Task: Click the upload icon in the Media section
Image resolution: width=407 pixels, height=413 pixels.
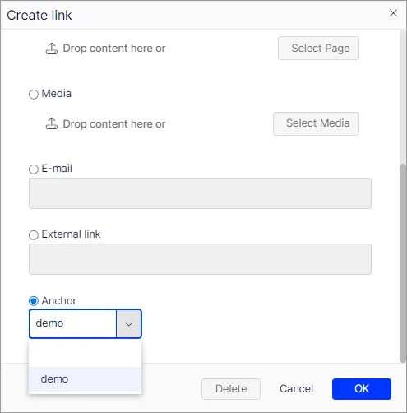Action: tap(52, 123)
